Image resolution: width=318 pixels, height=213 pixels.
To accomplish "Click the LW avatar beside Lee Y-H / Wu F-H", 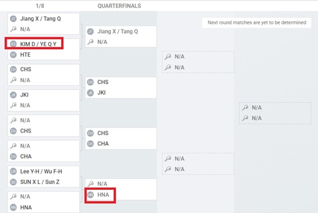I will point(13,171).
